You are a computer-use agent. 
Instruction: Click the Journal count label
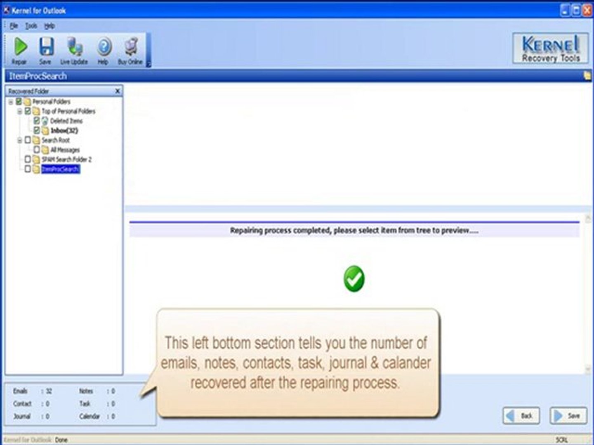point(22,417)
